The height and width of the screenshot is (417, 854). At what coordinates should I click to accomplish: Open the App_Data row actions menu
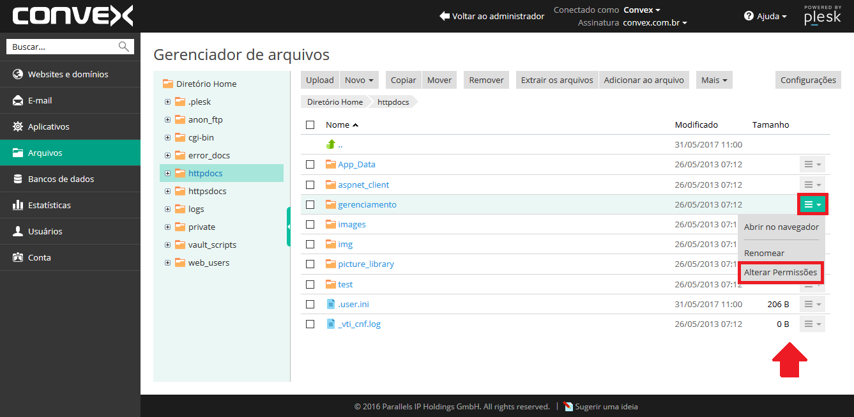pos(812,164)
